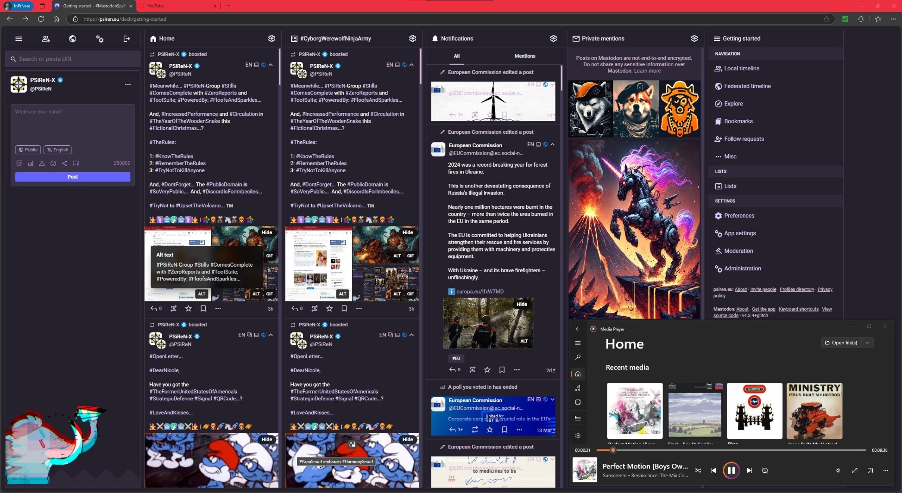Click the add poll icon in composer

click(31, 163)
